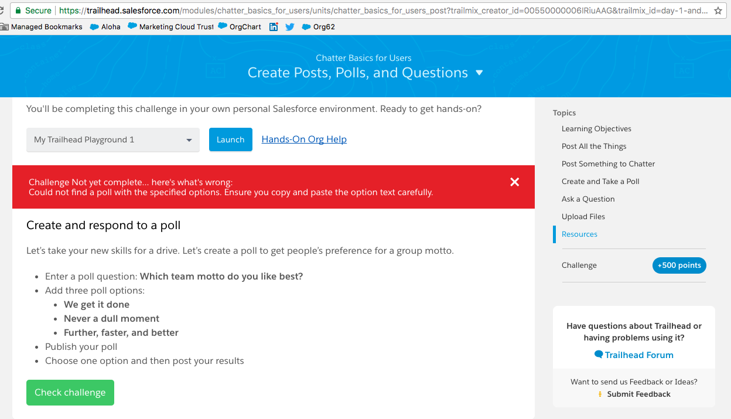Open the Marketing Cloud Trust bookmark
This screenshot has height=419, width=731.
[170, 26]
